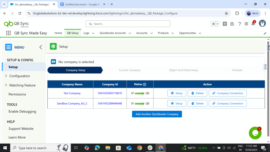Collapse the MENU sidebar with the chevron
270x152 pixels.
41,47
